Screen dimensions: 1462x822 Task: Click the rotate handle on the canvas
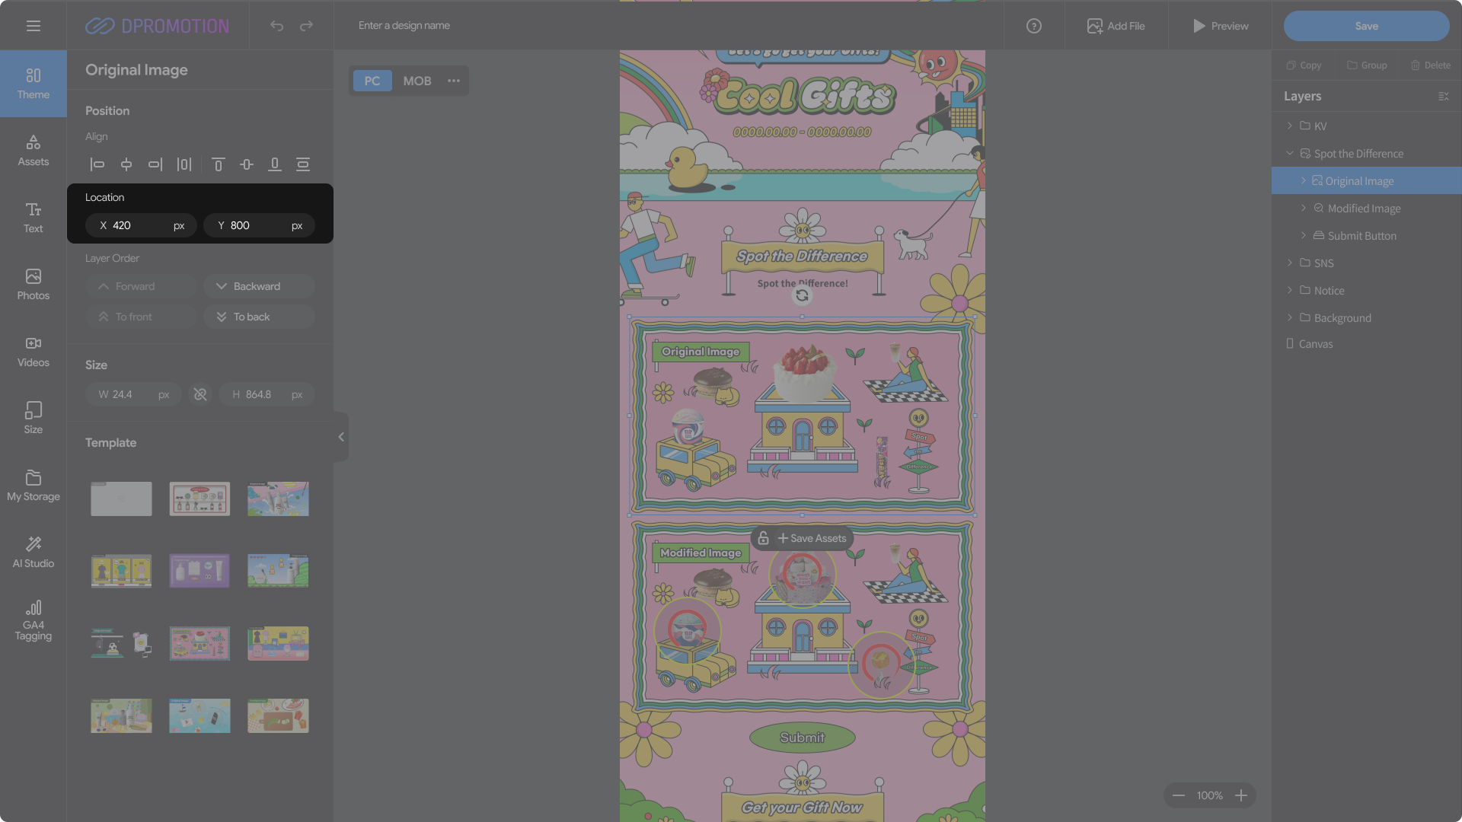(x=802, y=295)
